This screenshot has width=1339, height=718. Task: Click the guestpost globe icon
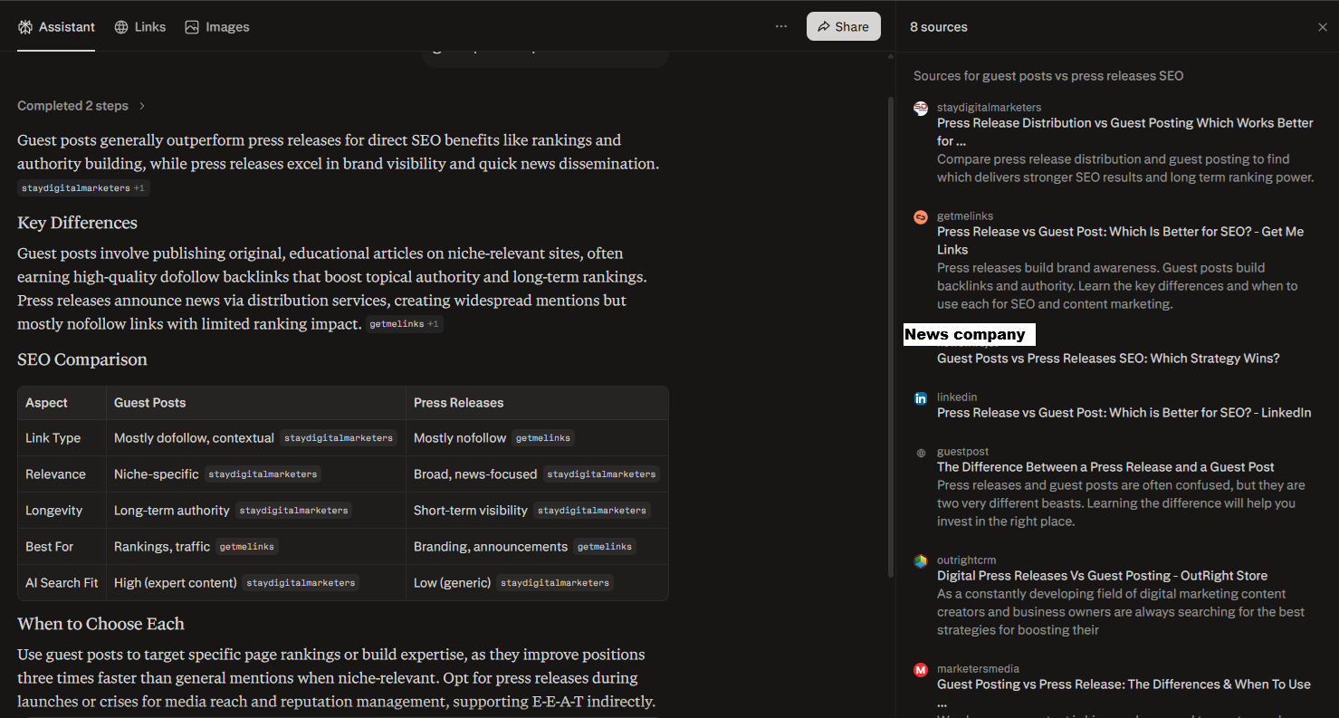(x=921, y=453)
